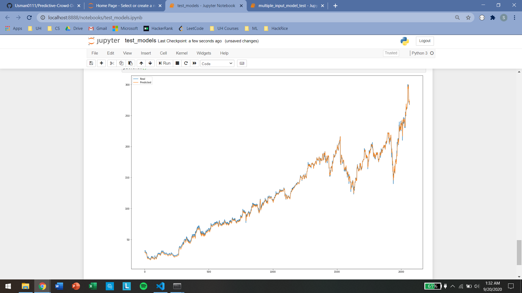Restart kernel and run all icon
Image resolution: width=522 pixels, height=293 pixels.
(195, 63)
